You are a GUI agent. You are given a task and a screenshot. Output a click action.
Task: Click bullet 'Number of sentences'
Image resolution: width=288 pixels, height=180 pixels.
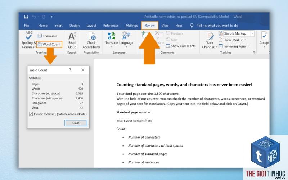(x=144, y=162)
